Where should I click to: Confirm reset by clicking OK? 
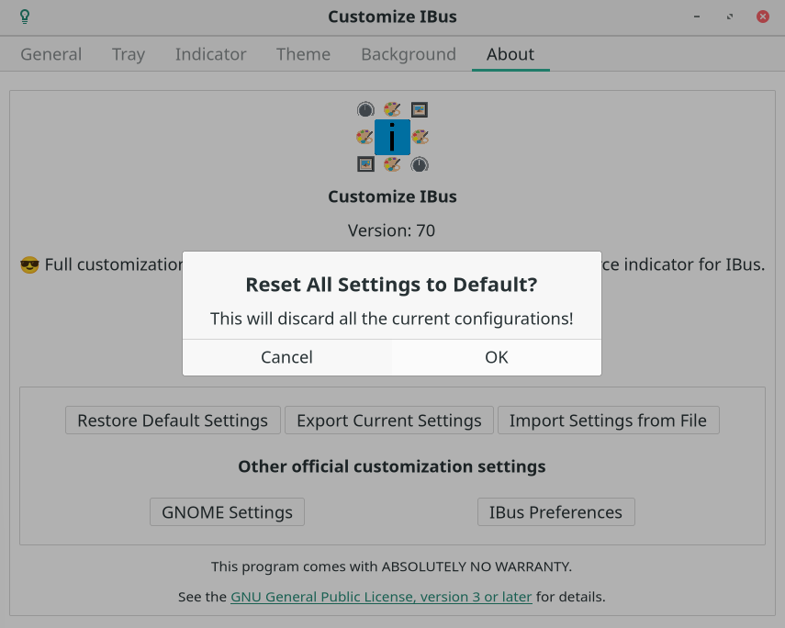(x=497, y=357)
